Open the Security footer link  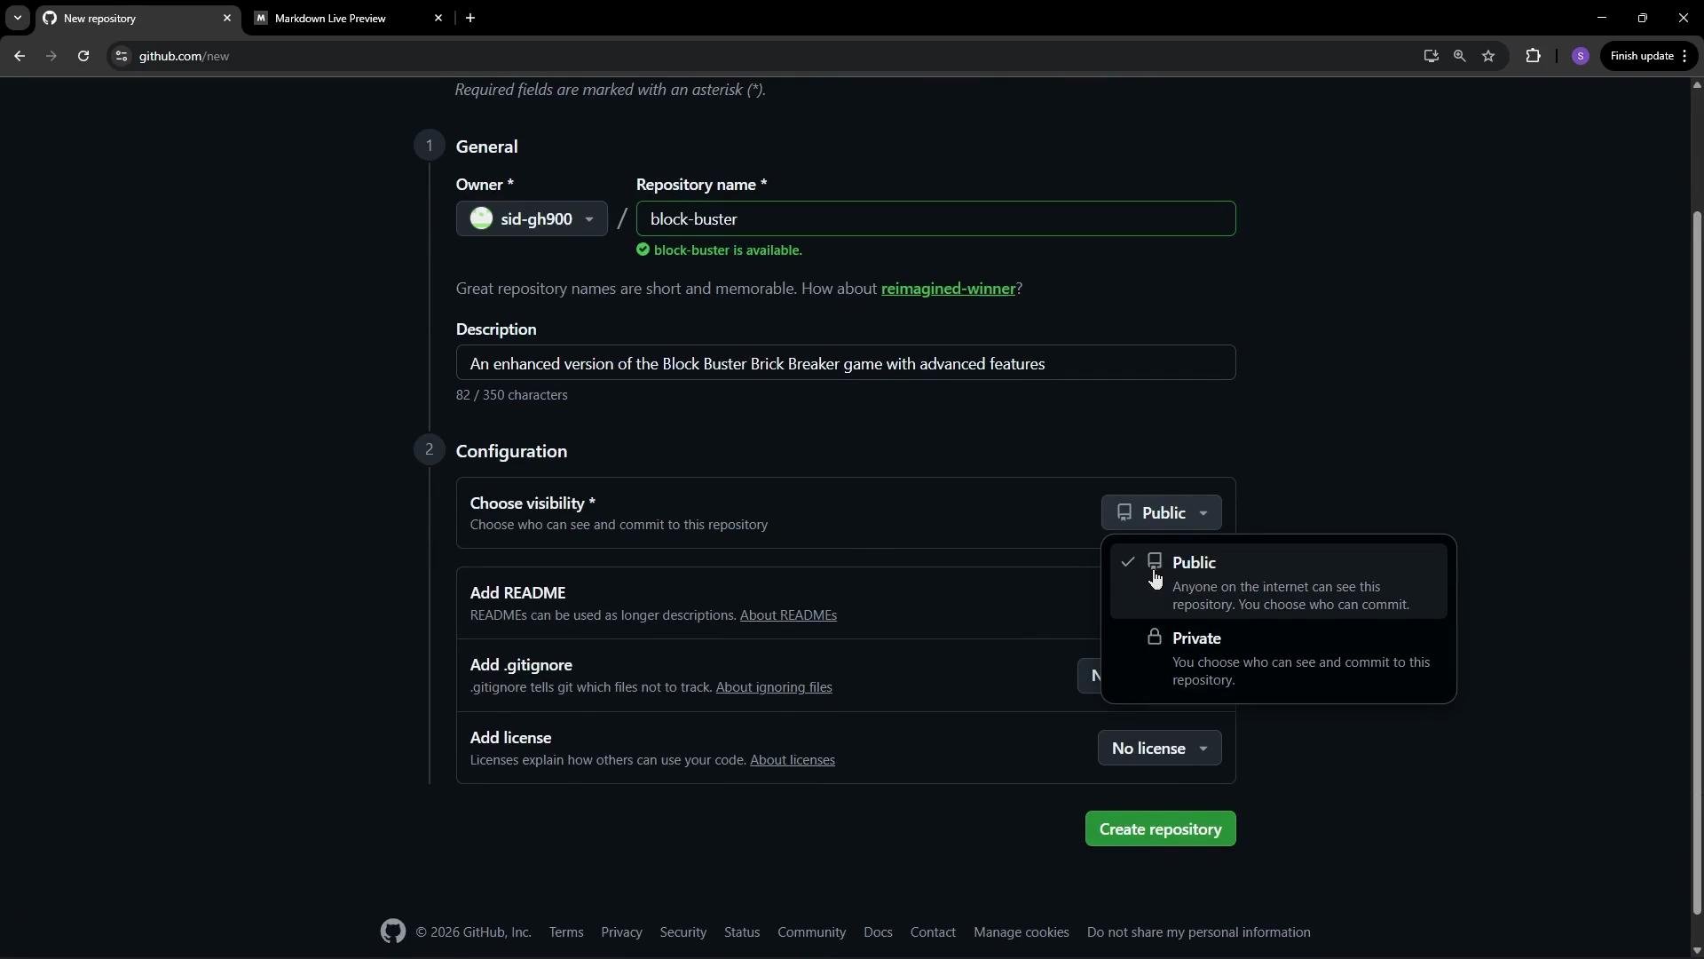(683, 932)
